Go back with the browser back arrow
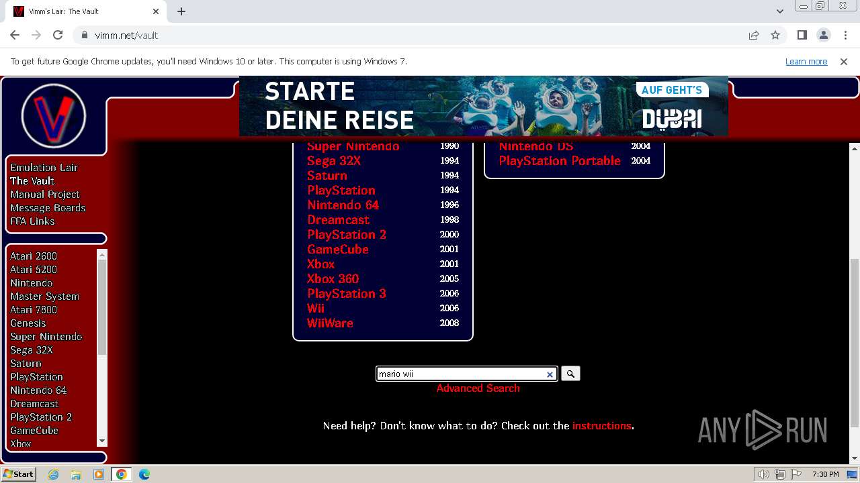The height and width of the screenshot is (483, 860). [x=15, y=35]
